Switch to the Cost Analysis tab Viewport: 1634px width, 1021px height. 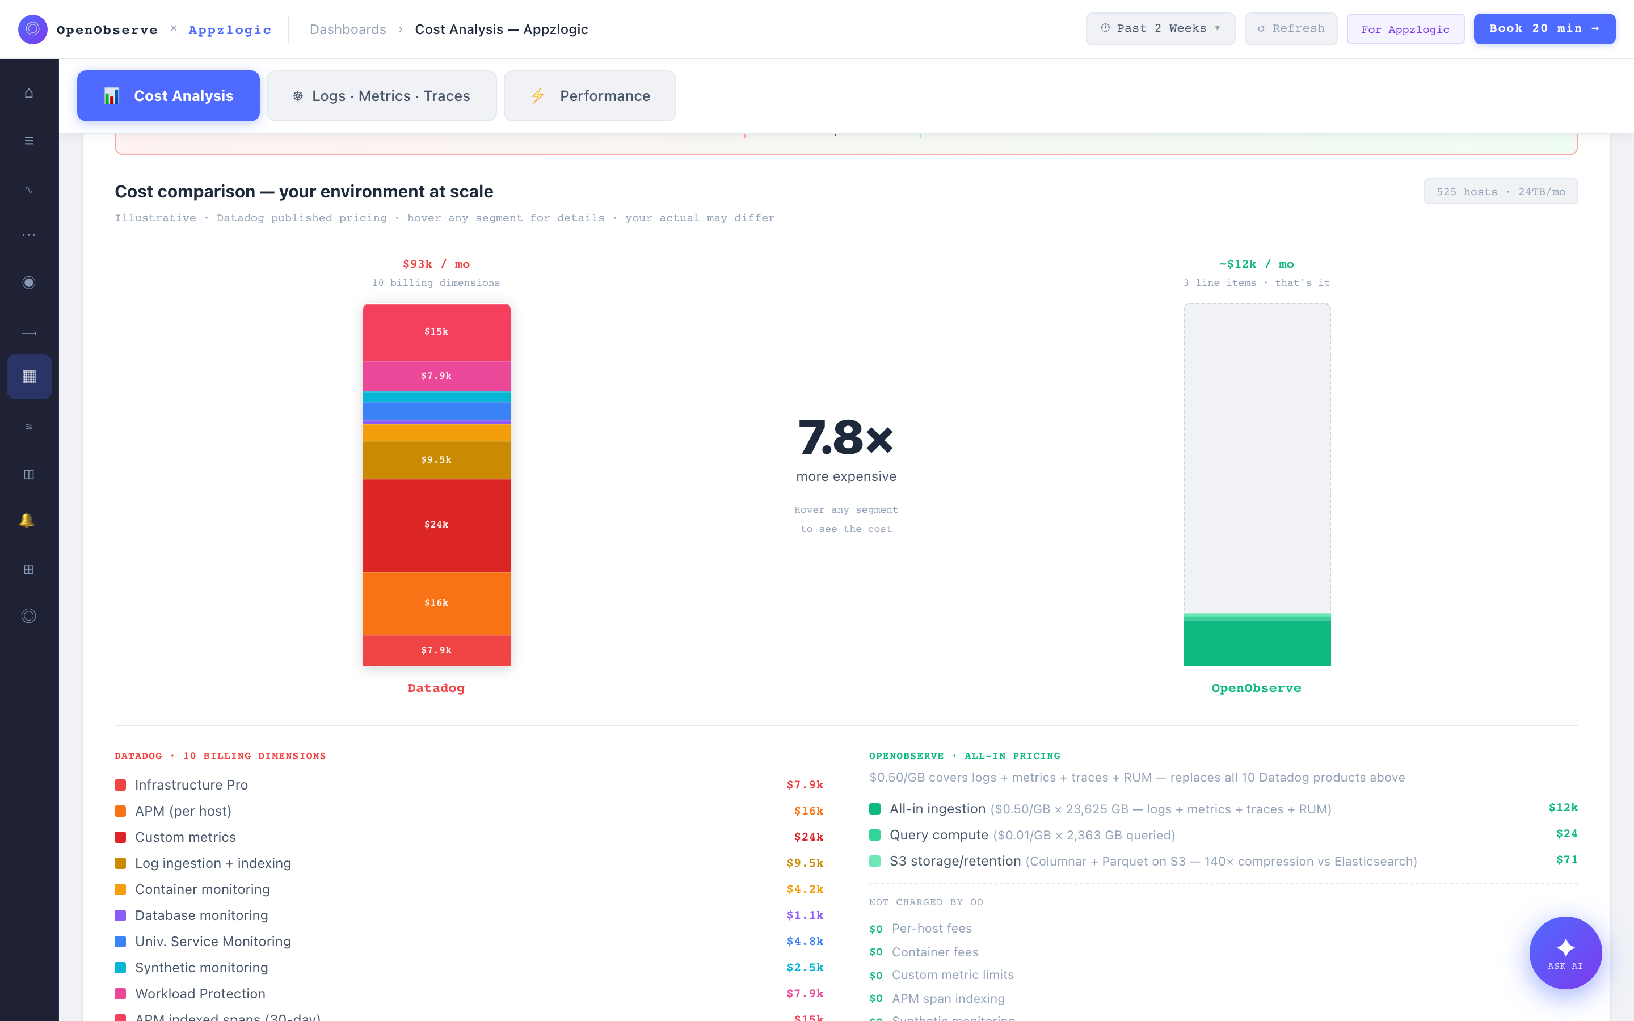[x=168, y=96]
